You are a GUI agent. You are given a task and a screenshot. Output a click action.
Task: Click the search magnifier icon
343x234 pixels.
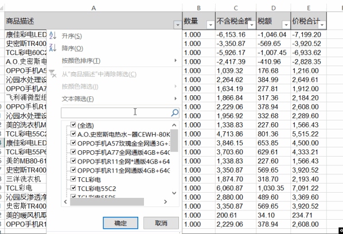pyautogui.click(x=174, y=112)
